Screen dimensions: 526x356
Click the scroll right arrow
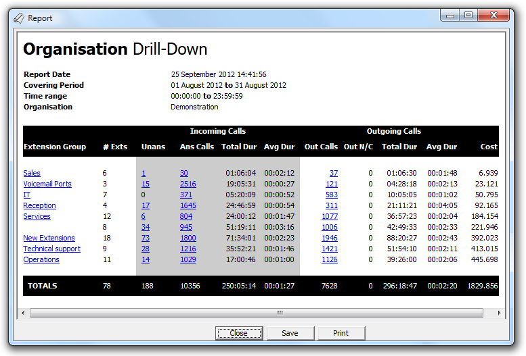499,313
